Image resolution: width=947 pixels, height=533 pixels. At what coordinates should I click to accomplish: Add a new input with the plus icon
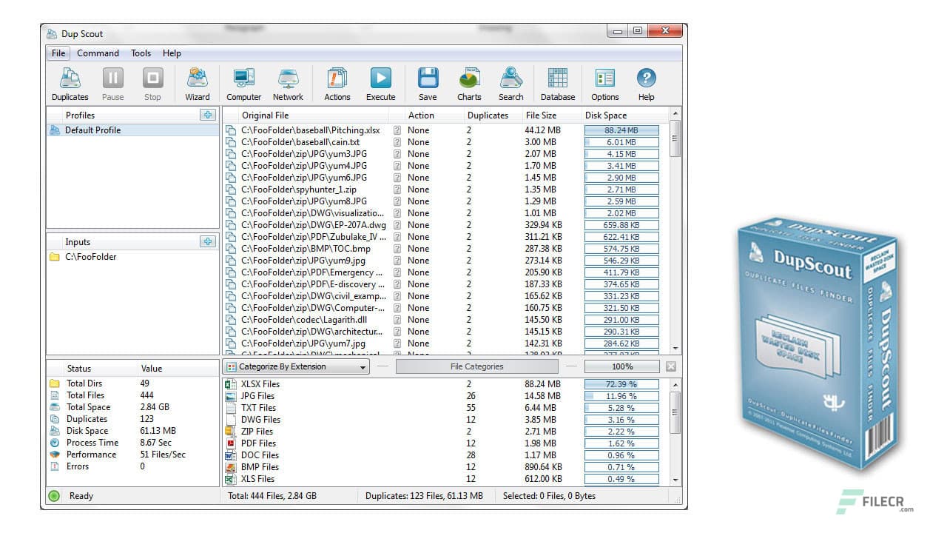(208, 241)
